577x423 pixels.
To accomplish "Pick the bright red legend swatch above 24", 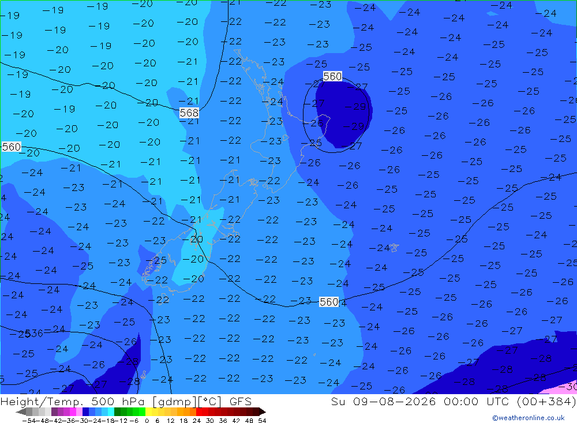I will click(x=199, y=412).
